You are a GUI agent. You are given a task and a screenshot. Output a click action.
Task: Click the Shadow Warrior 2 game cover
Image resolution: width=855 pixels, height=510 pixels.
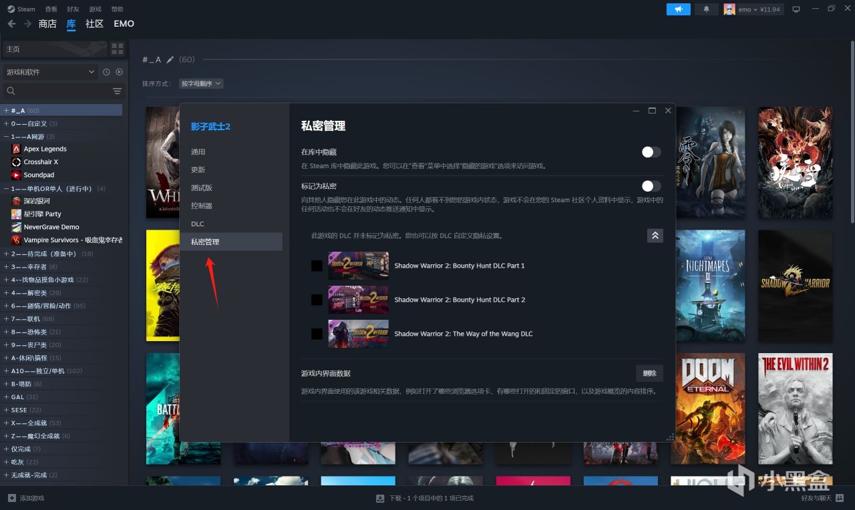tap(796, 286)
